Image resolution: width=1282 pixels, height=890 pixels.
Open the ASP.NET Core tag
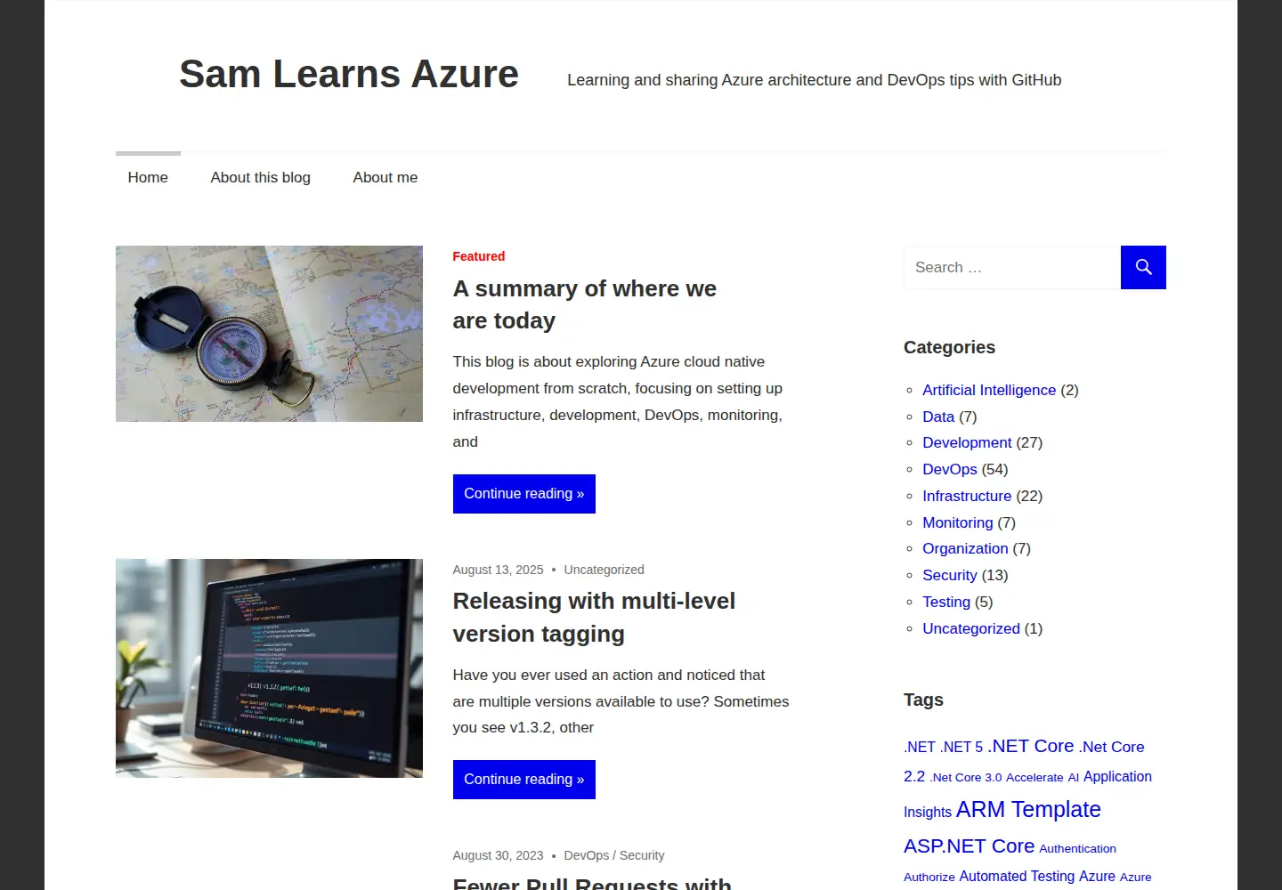[x=970, y=846]
